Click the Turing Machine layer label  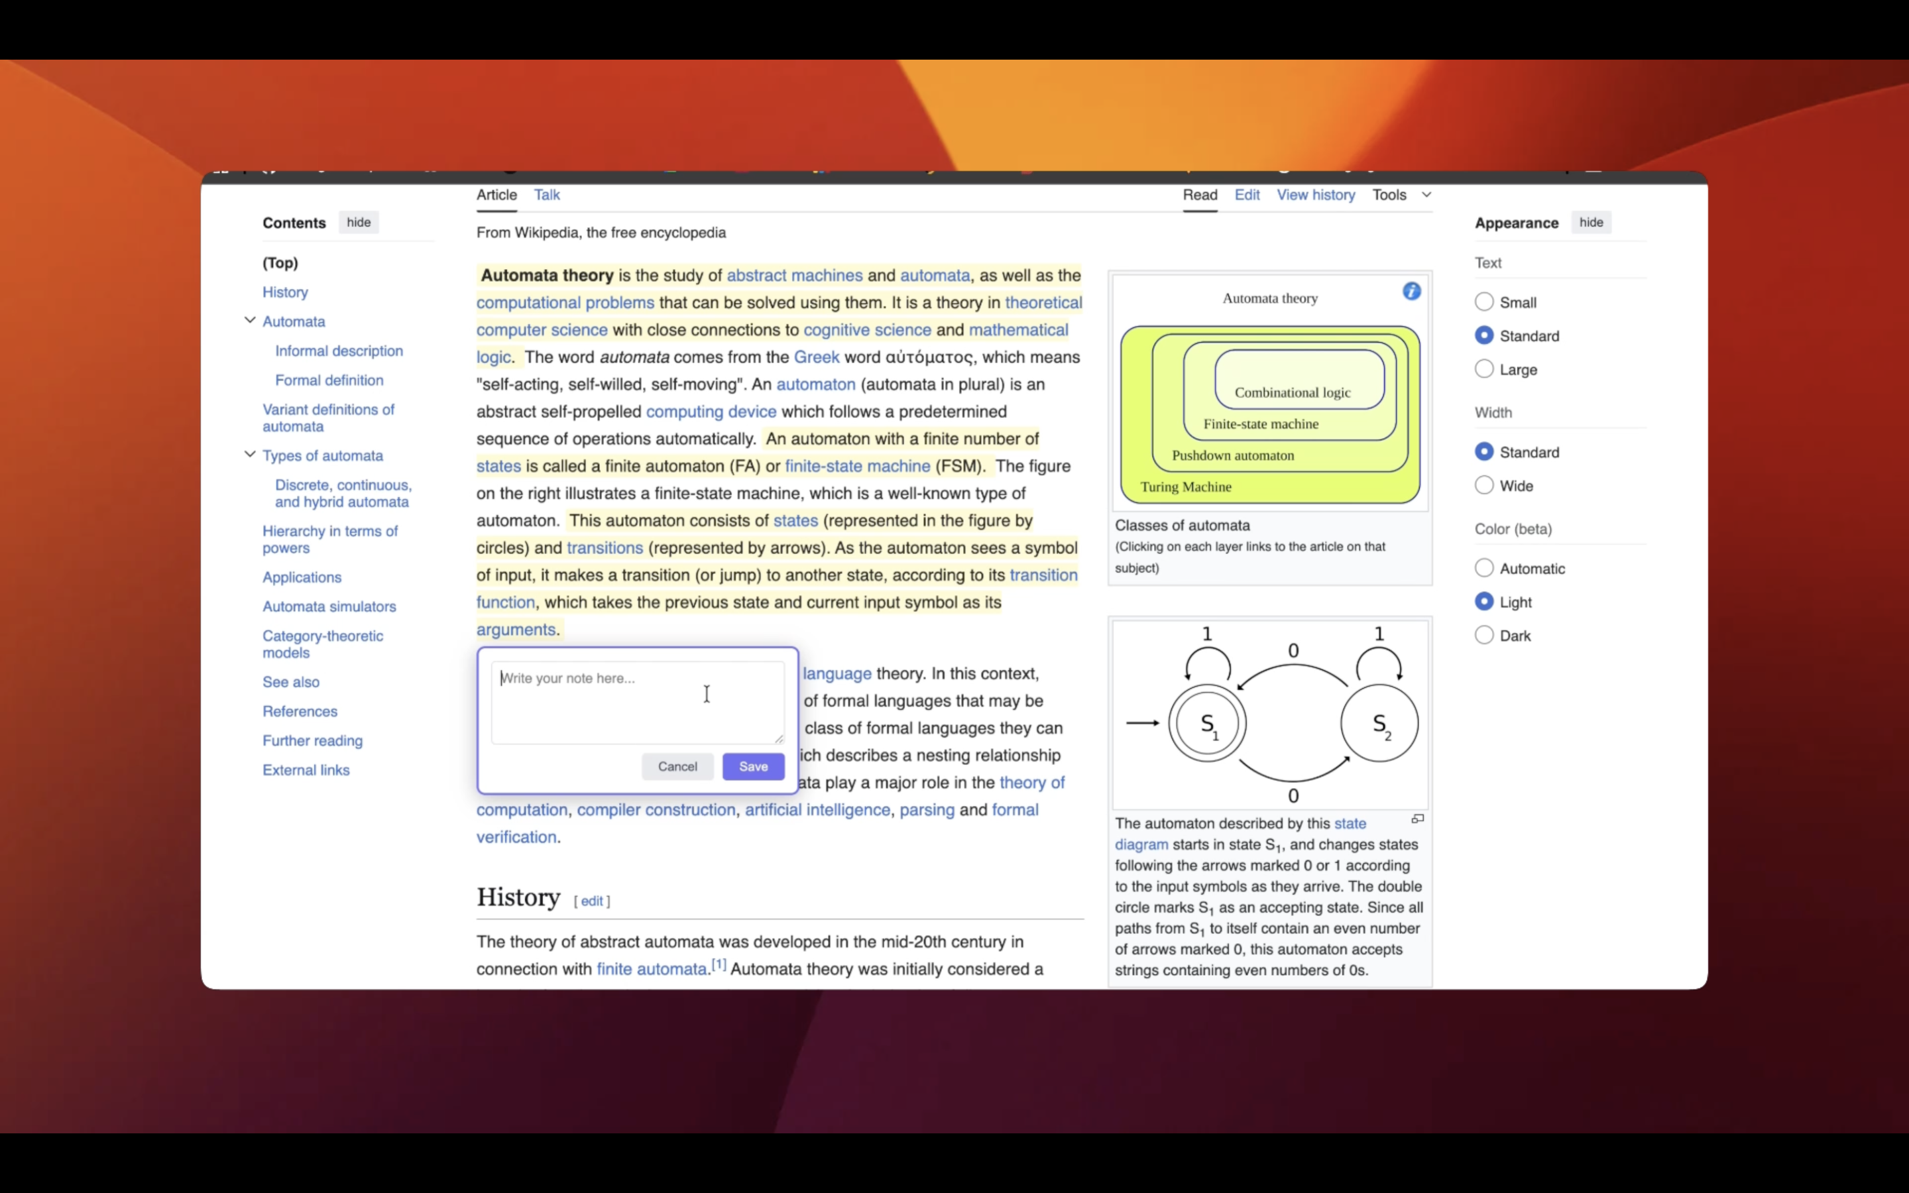[1186, 487]
